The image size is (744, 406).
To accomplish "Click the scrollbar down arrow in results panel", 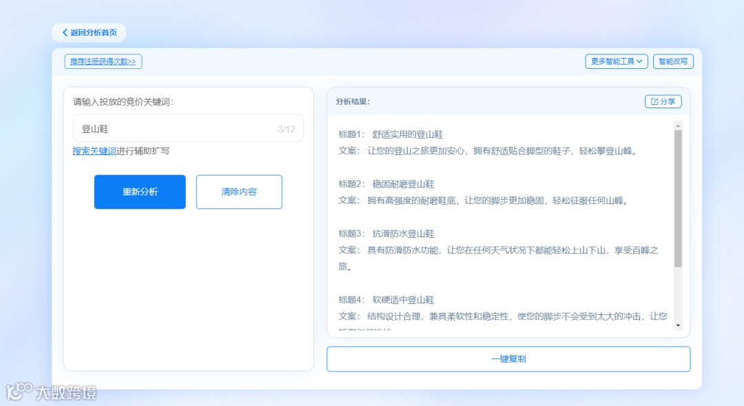I will [678, 325].
